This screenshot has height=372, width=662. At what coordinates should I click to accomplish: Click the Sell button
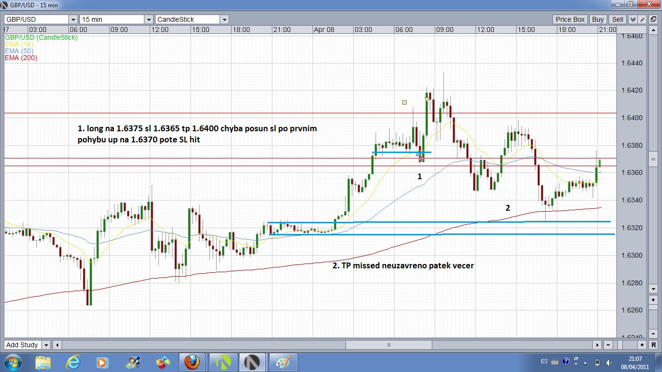pos(617,19)
